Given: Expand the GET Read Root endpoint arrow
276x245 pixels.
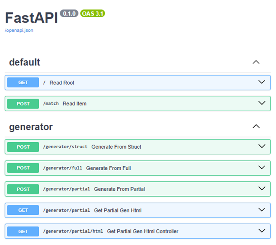Looking at the screenshot, I should click(261, 82).
